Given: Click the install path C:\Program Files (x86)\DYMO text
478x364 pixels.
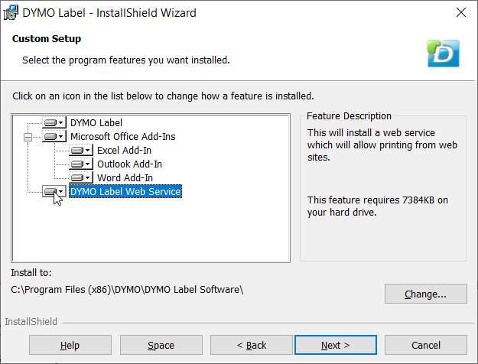Looking at the screenshot, I should click(x=127, y=289).
